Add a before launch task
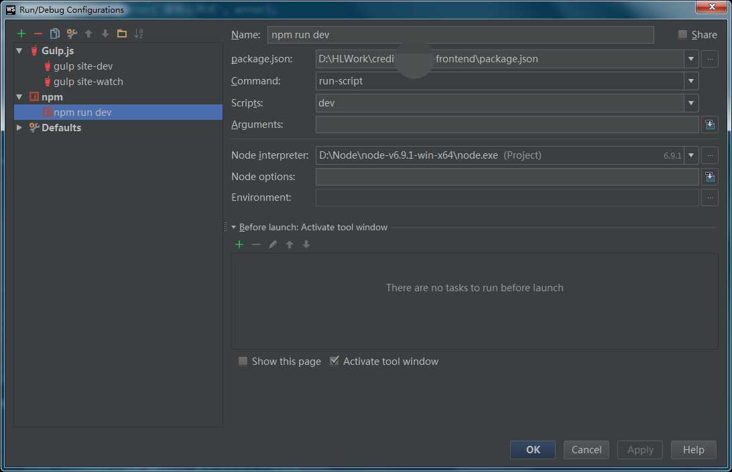Viewport: 732px width, 472px height. click(x=239, y=244)
